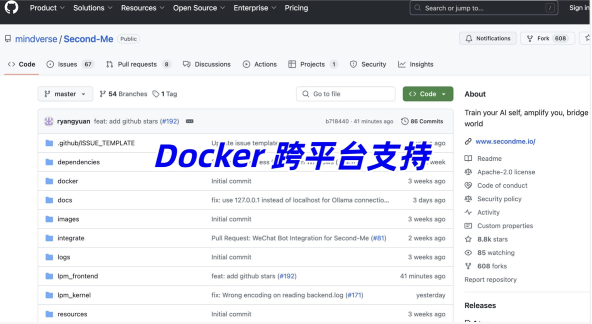Open the docs commit message about Ollama
Image resolution: width=592 pixels, height=324 pixels.
(x=300, y=200)
